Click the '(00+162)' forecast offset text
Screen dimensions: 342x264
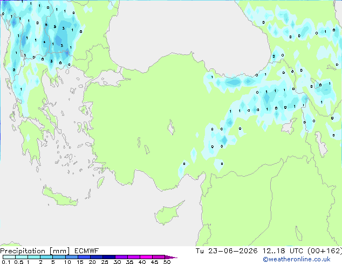click(325, 251)
